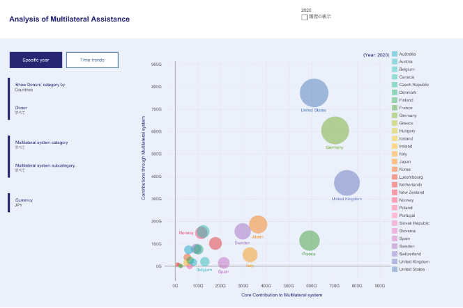Click the Belgium bubble on the chart
Viewport: 463px width, 308px height.
[204, 261]
